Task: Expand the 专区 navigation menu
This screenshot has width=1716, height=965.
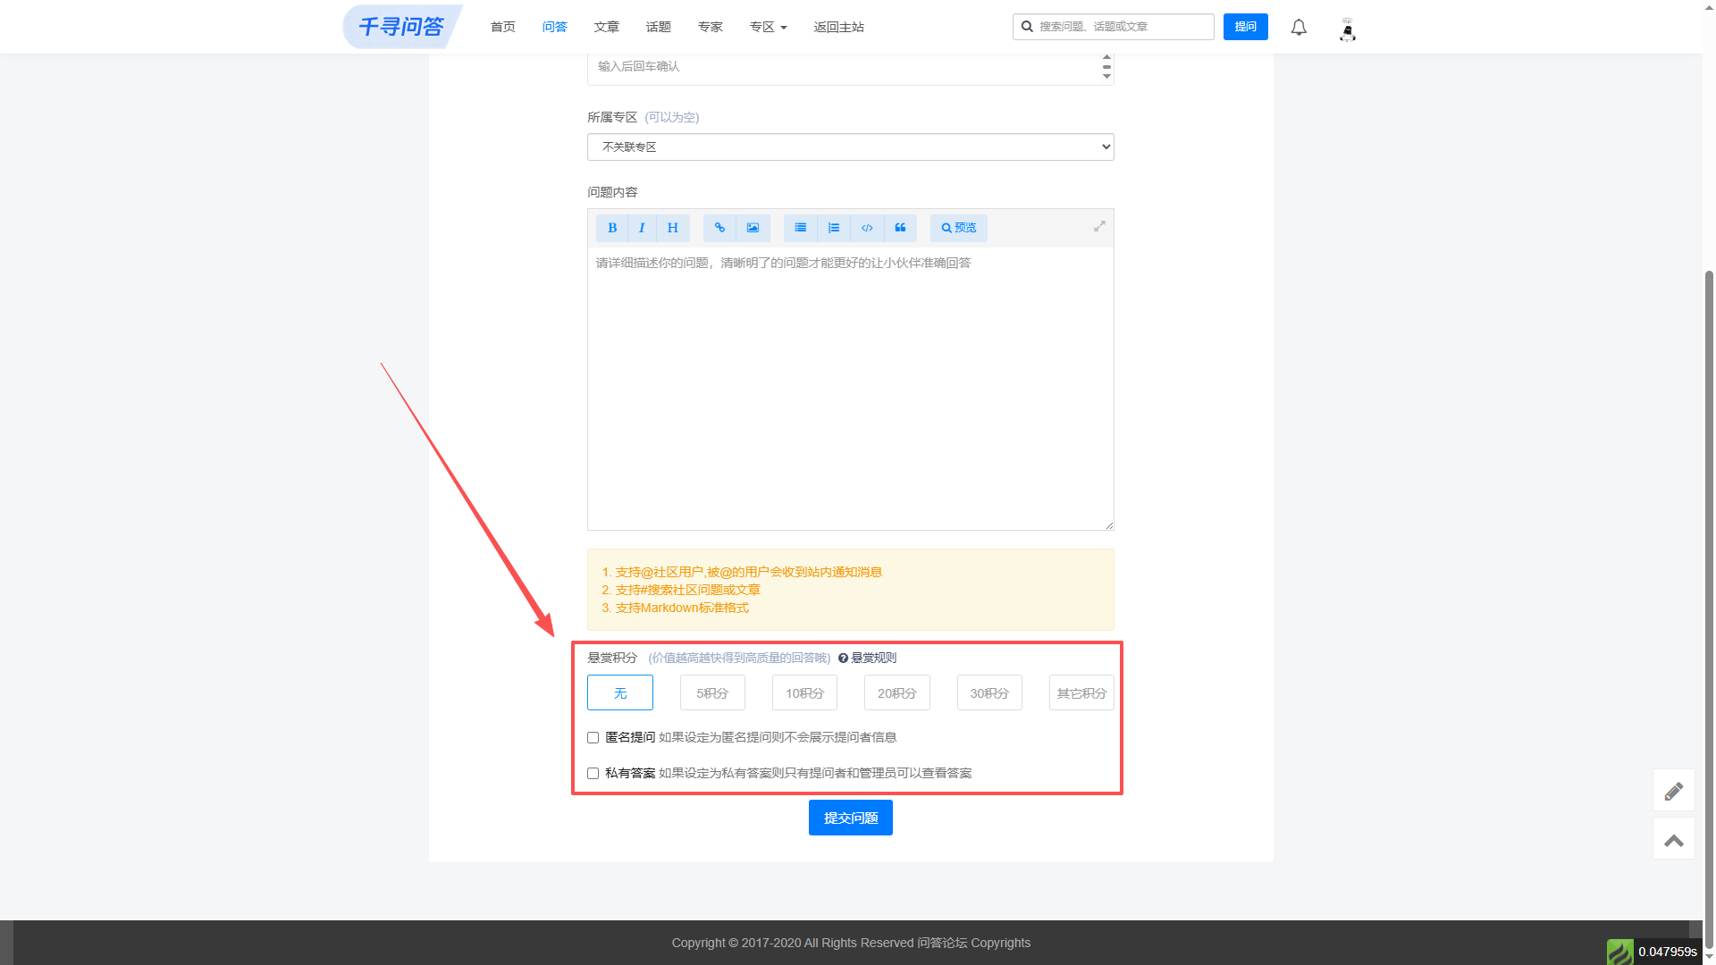Action: pos(768,27)
